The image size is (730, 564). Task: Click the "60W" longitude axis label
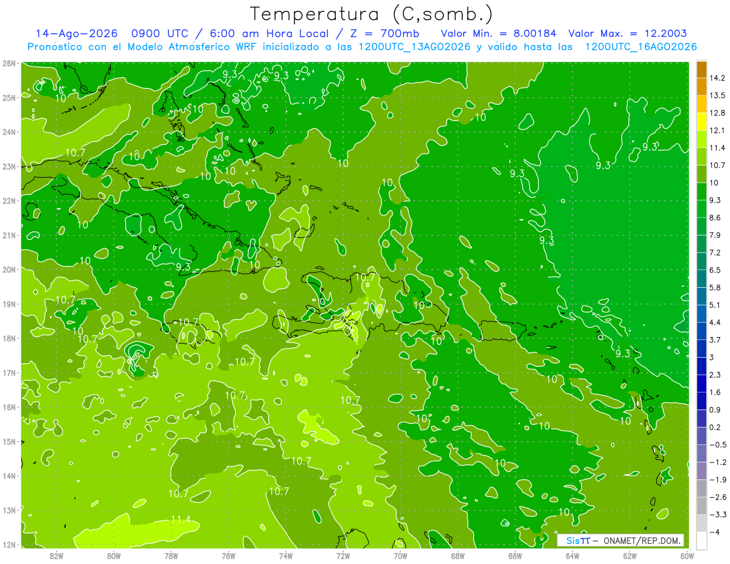(x=687, y=555)
